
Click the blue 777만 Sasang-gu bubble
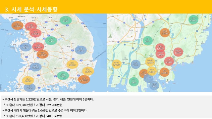tap(136, 64)
